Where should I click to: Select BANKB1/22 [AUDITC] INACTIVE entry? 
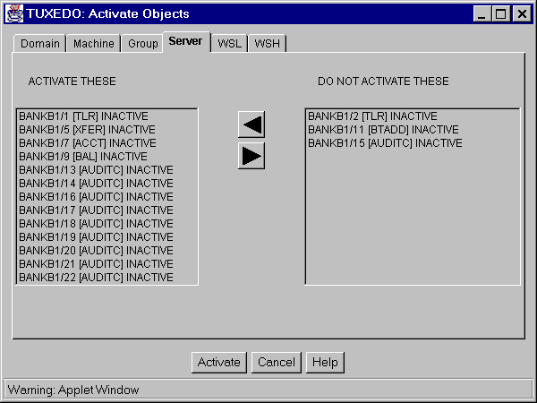107,278
